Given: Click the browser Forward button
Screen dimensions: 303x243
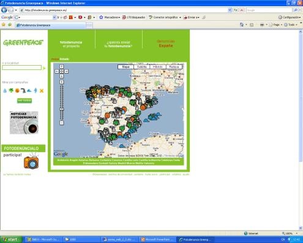Looking at the screenshot, I should (10, 10).
